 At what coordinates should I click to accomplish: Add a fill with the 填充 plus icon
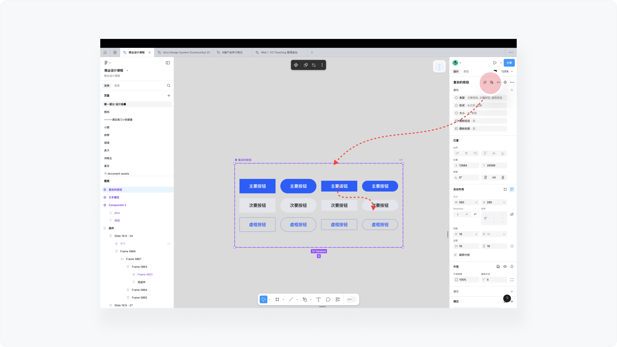512,291
